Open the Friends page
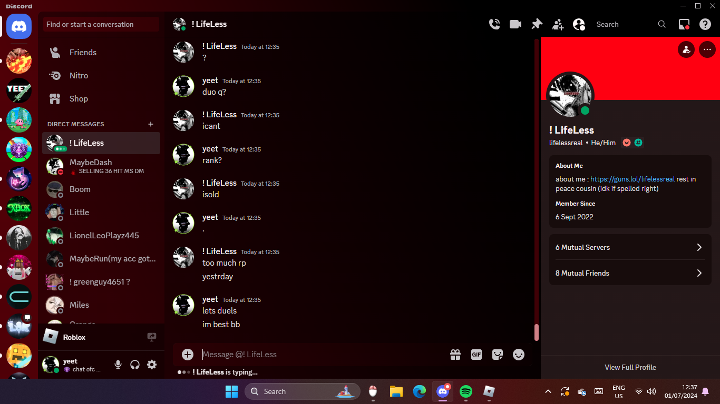This screenshot has width=720, height=404. [101, 53]
